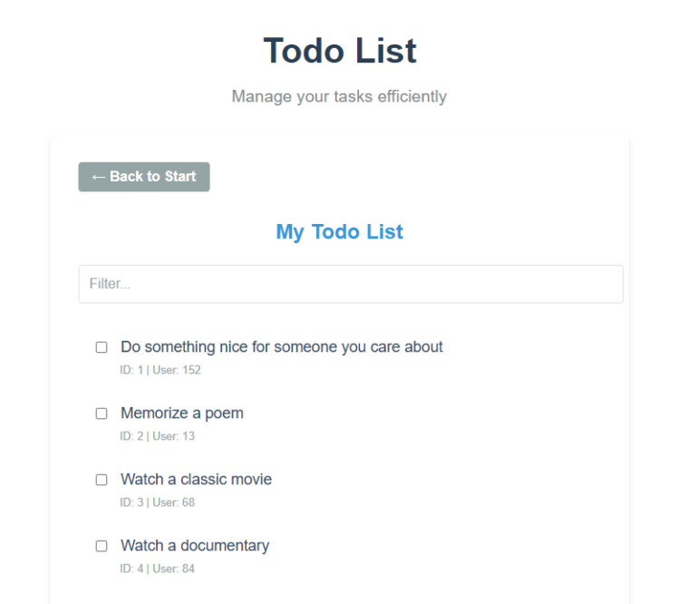Click the 'User: 152' text
This screenshot has height=604, width=696.
pos(177,370)
